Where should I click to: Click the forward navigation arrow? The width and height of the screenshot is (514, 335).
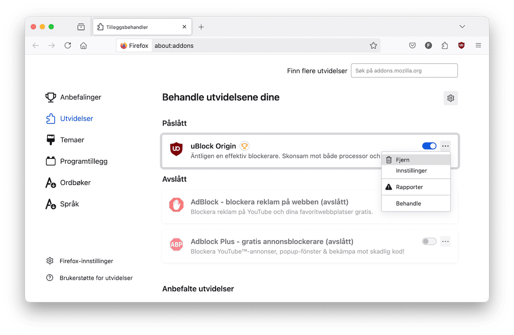coord(52,46)
